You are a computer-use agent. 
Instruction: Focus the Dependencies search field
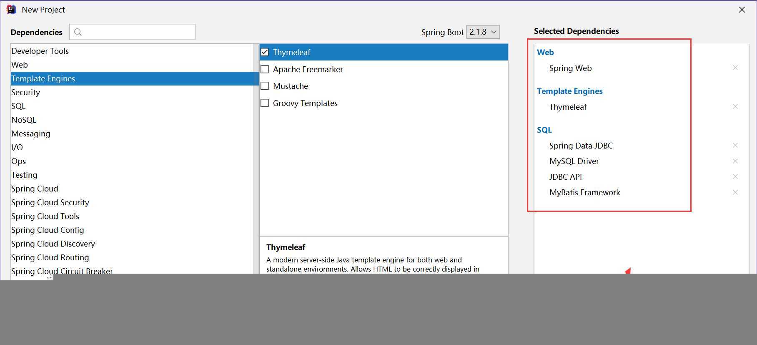click(x=132, y=32)
